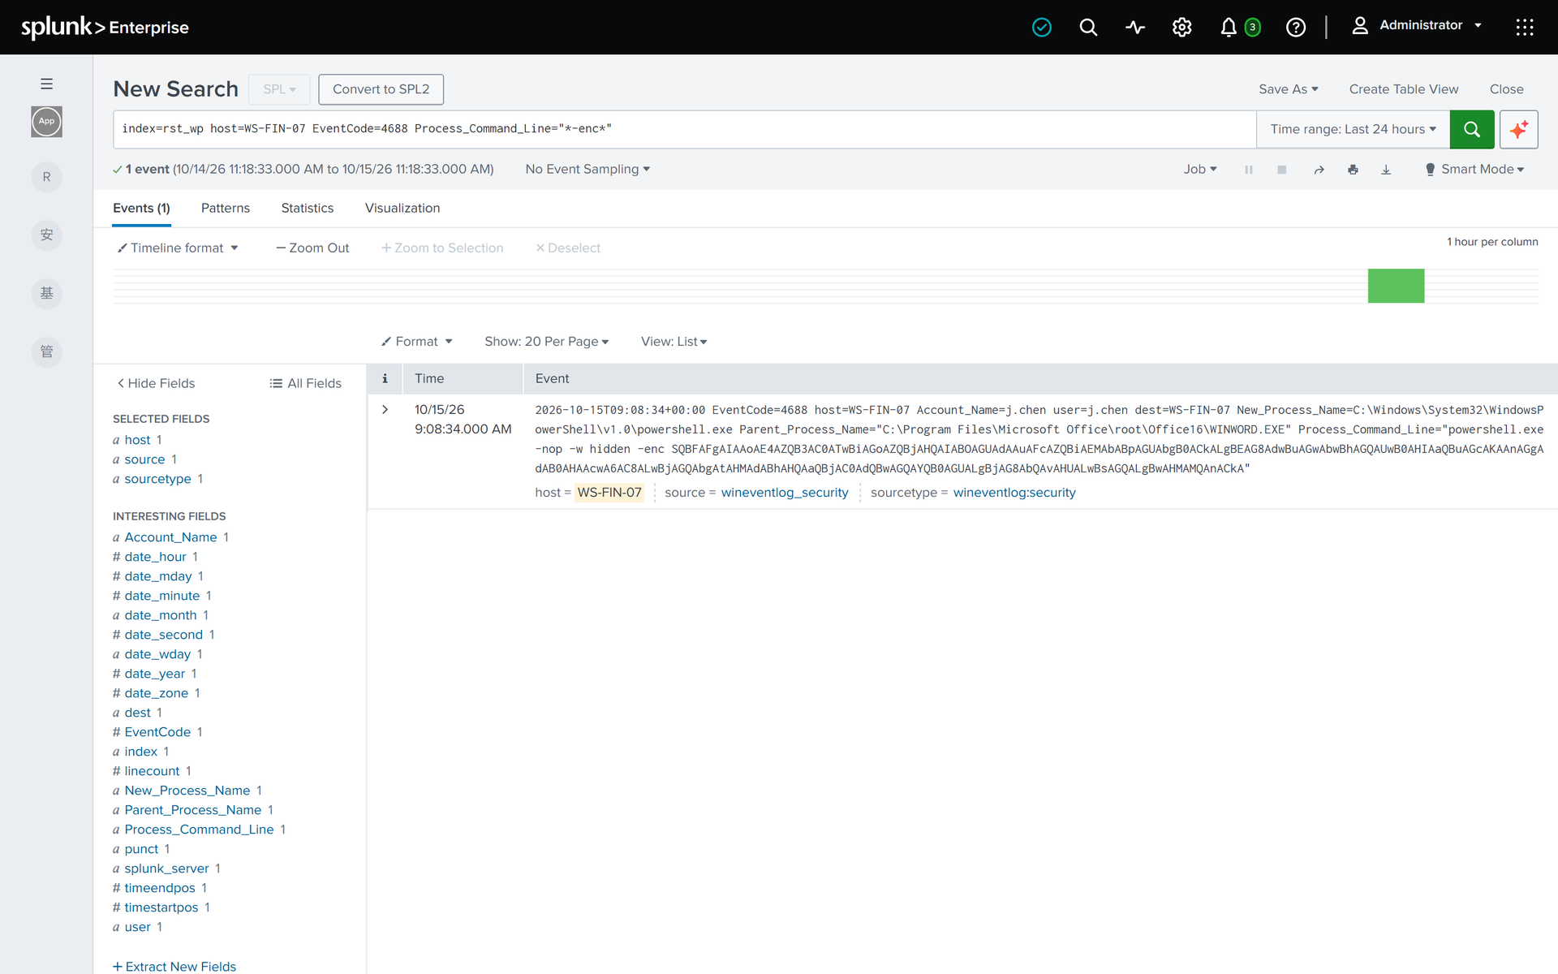The width and height of the screenshot is (1558, 974).
Task: Open the notifications bell
Action: [1229, 28]
